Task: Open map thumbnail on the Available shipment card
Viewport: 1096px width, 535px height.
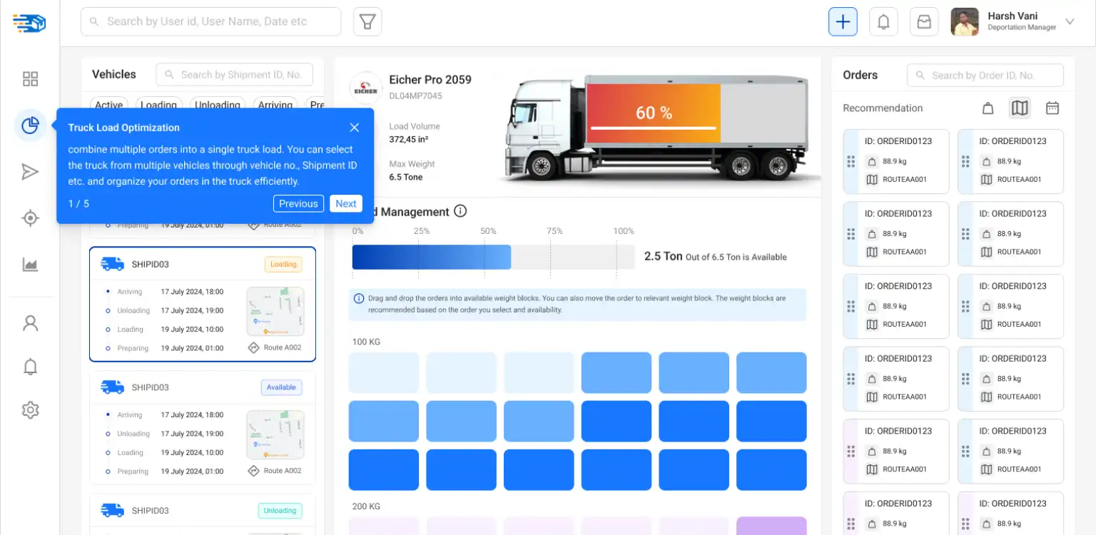Action: pos(275,434)
